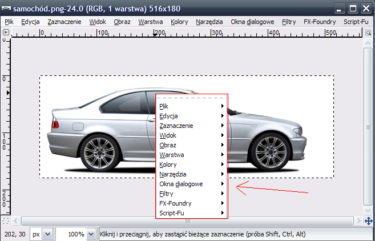Maximize the samochód.png image window
The height and width of the screenshot is (241, 375).
coord(353,8)
